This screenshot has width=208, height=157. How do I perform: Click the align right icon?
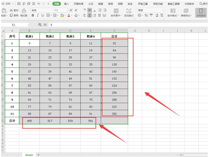94,15
